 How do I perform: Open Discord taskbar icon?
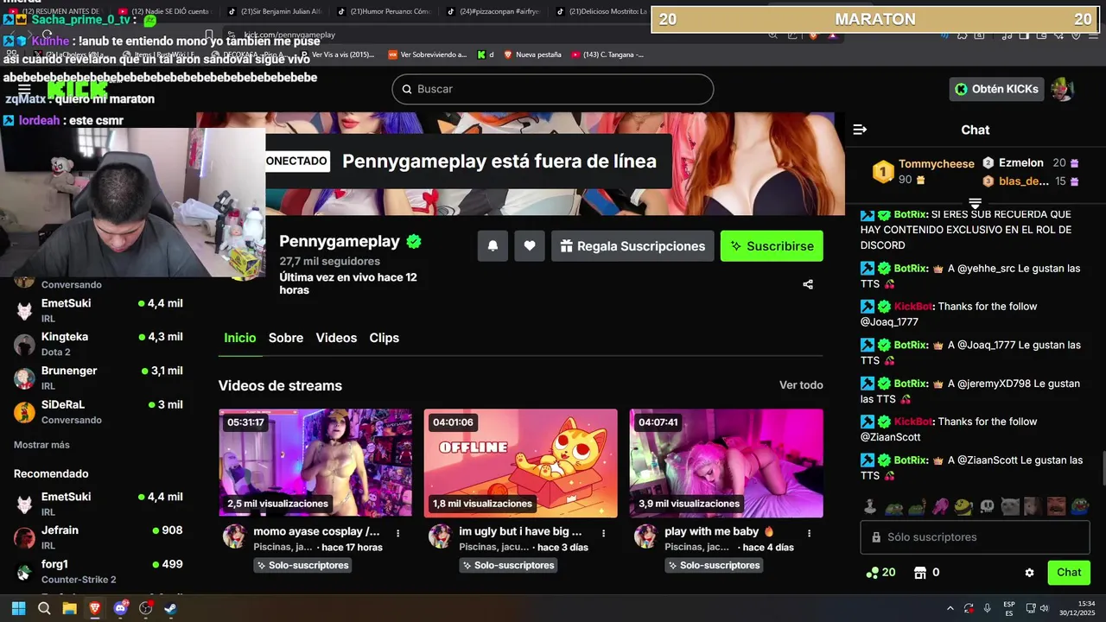coord(120,608)
